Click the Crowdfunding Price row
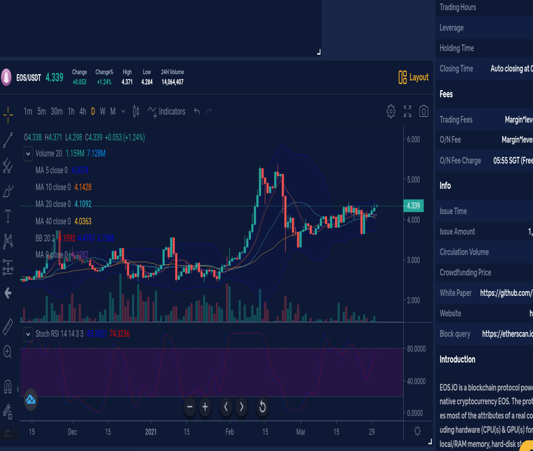The height and width of the screenshot is (451, 533). point(485,272)
